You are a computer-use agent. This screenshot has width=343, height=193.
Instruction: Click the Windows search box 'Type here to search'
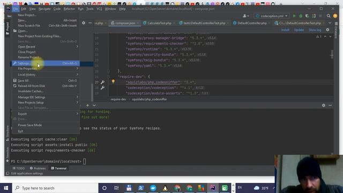coord(55,188)
